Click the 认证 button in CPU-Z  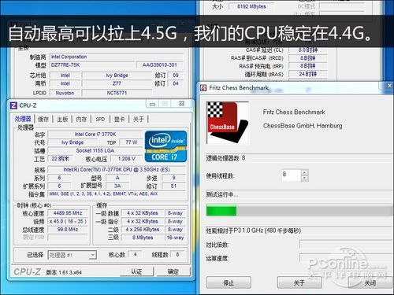tap(136, 271)
